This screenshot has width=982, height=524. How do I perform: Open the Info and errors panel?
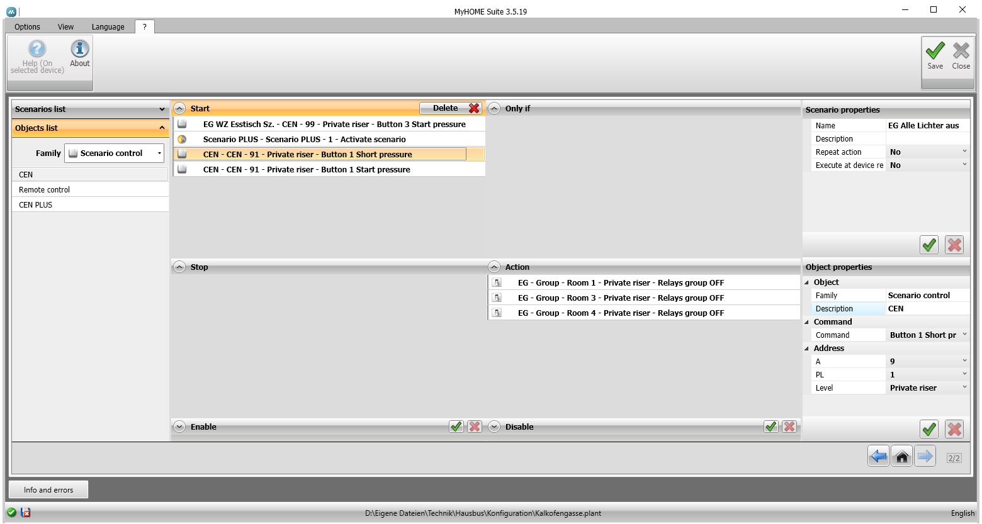[x=48, y=489]
